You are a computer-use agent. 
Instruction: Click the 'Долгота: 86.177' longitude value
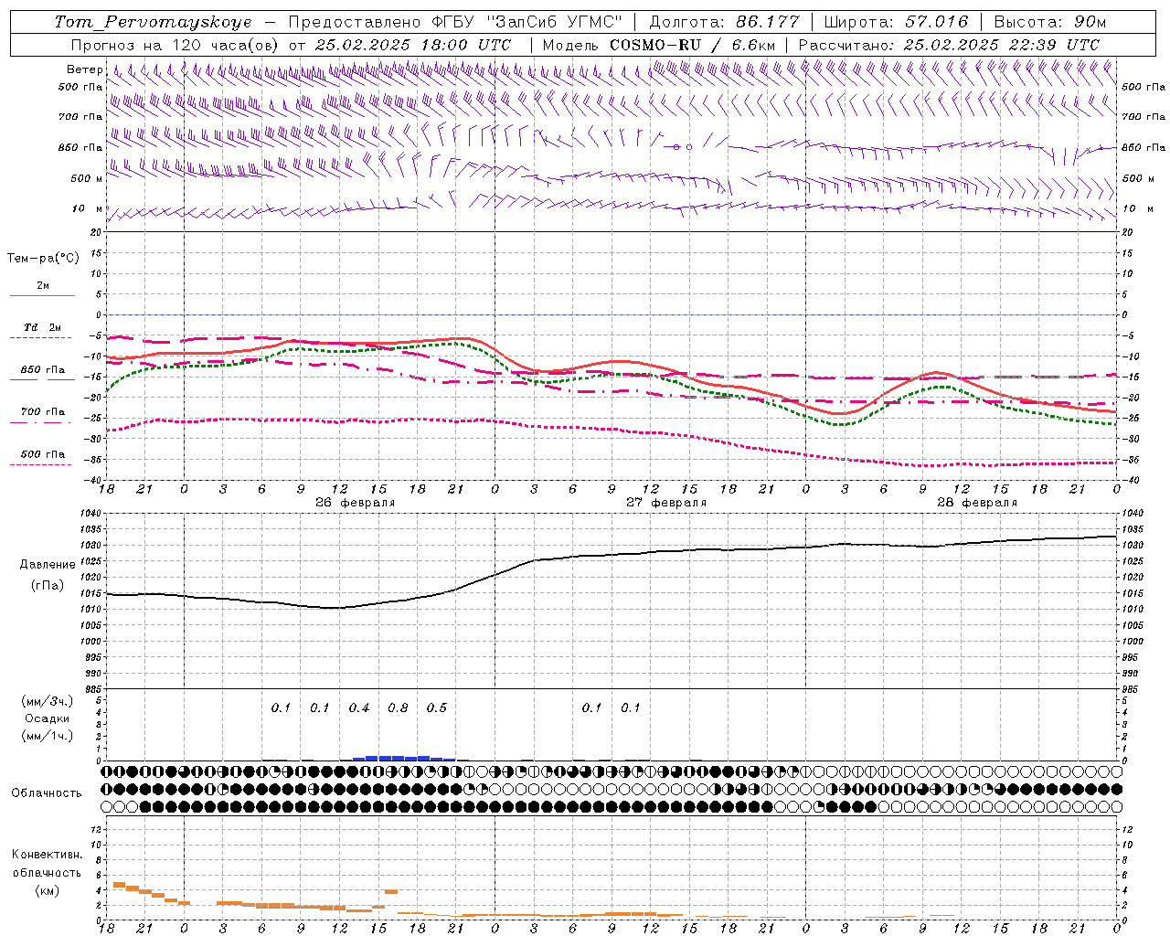(x=724, y=22)
